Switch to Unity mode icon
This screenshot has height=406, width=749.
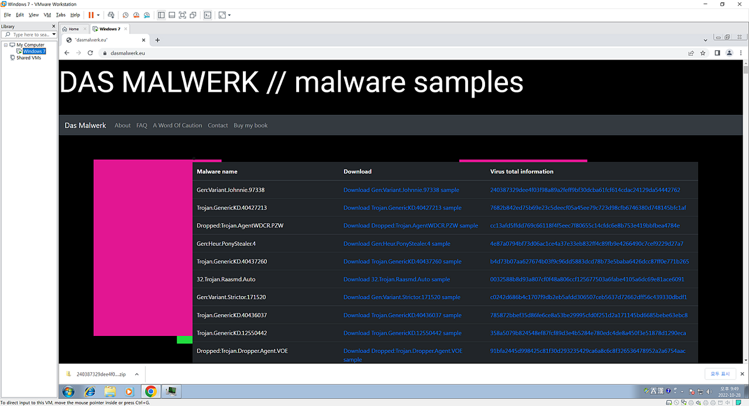click(x=193, y=15)
